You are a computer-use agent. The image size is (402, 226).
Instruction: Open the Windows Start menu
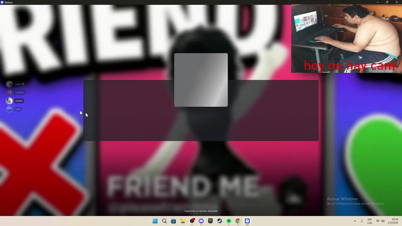click(155, 221)
